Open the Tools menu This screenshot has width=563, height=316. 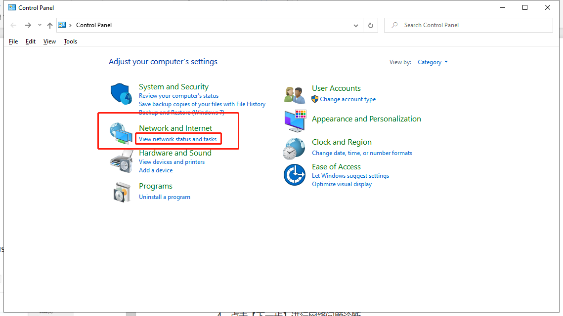point(70,41)
